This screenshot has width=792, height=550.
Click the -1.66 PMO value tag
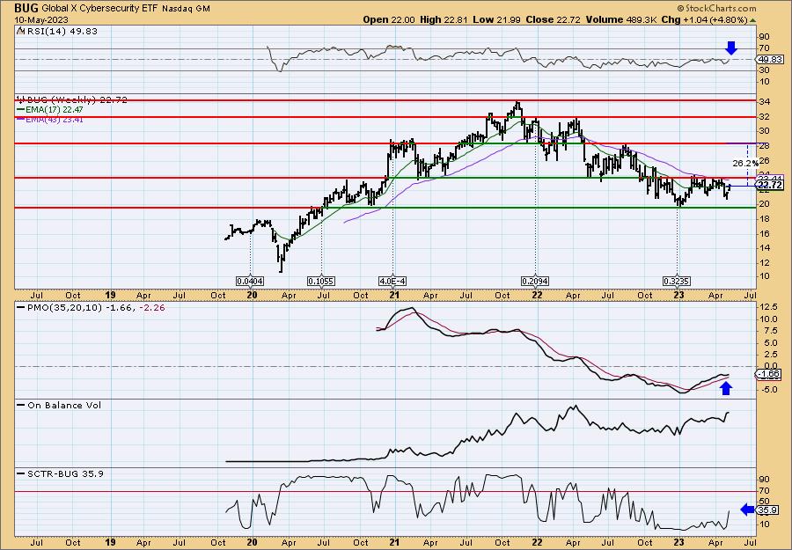coord(770,374)
